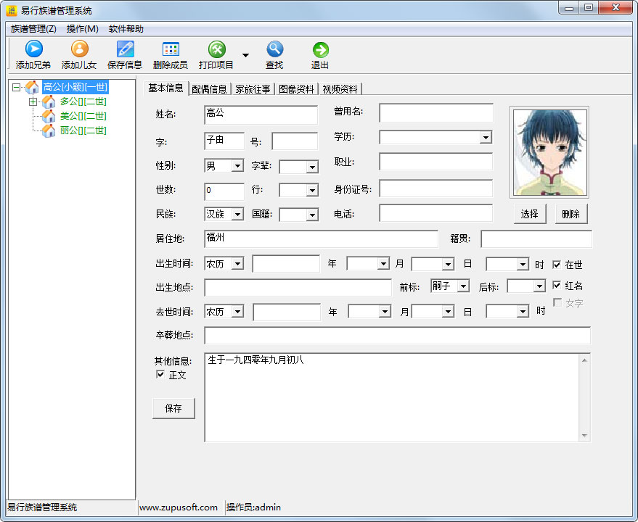Open the 行 dropdown
This screenshot has width=638, height=522.
point(312,190)
